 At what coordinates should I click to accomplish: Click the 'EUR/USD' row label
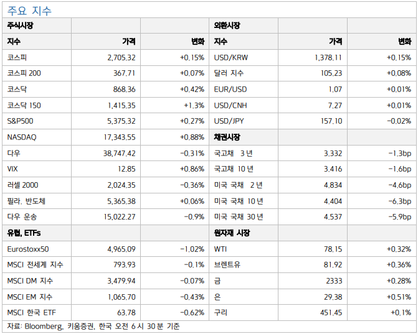coord(230,90)
